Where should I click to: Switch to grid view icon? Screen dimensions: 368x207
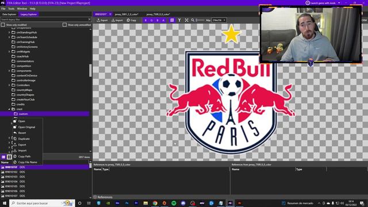pyautogui.click(x=9, y=157)
